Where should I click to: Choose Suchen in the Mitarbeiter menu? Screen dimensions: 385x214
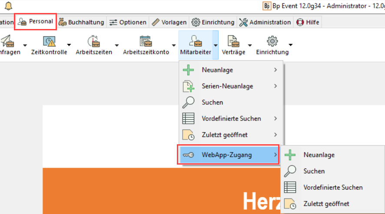click(212, 102)
